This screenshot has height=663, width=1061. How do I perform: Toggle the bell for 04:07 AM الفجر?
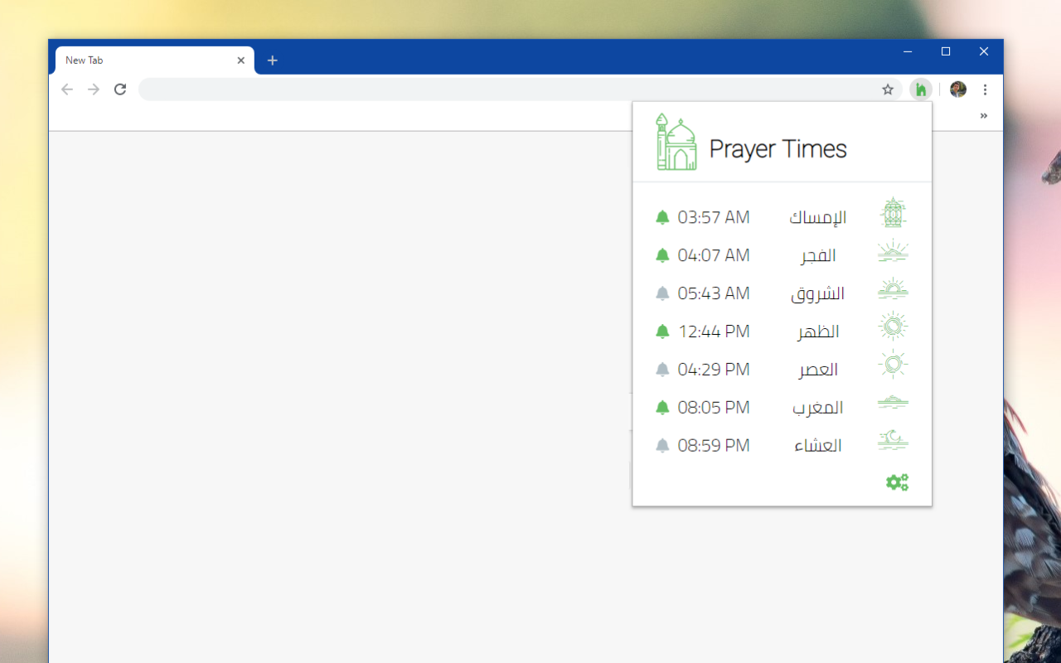662,255
